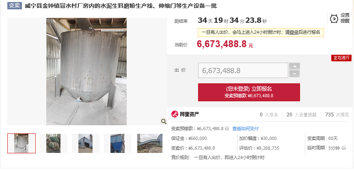This screenshot has width=354, height=170.
Task: Click the minus button to lower bid
Action: point(294,74)
